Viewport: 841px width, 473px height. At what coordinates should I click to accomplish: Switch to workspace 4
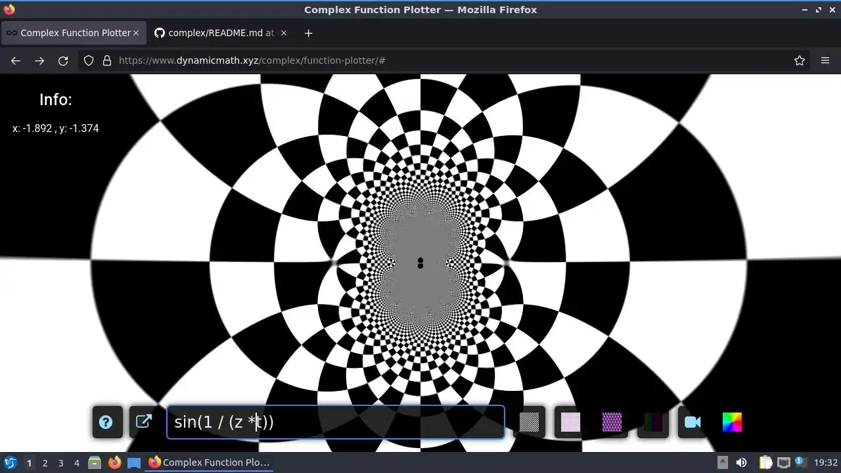tap(76, 462)
